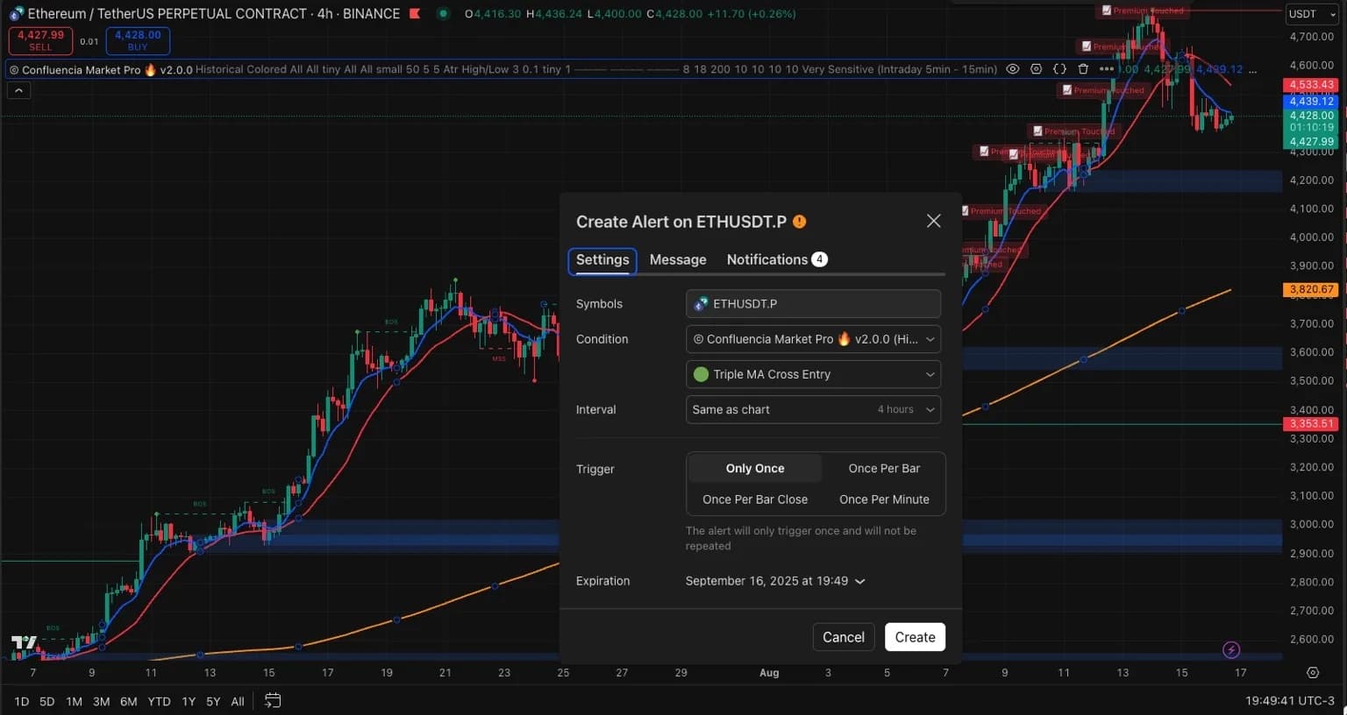Select the All time range
The image size is (1347, 715).
click(x=238, y=701)
